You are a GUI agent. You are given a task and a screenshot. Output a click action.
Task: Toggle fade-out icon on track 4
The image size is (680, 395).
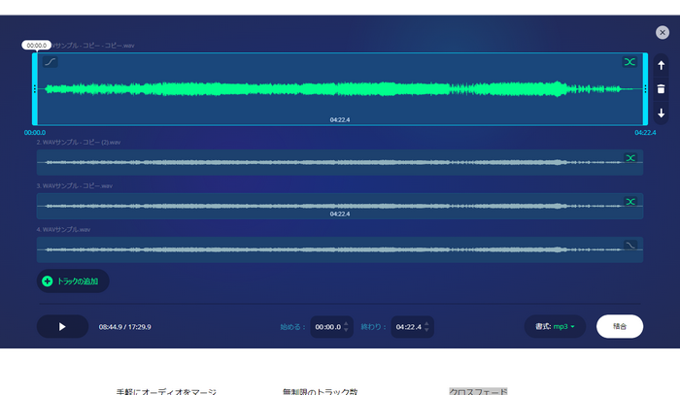pos(630,245)
